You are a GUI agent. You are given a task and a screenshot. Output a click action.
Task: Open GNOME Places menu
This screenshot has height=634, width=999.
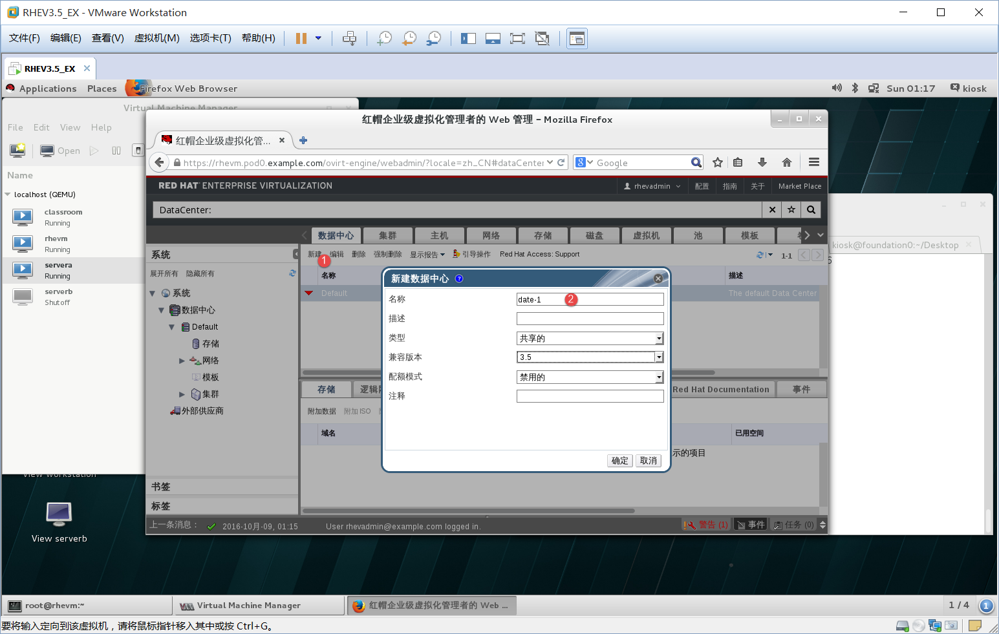102,89
